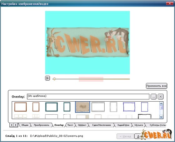
Task: Select the black landscape frame overlay
Action: 144,117
